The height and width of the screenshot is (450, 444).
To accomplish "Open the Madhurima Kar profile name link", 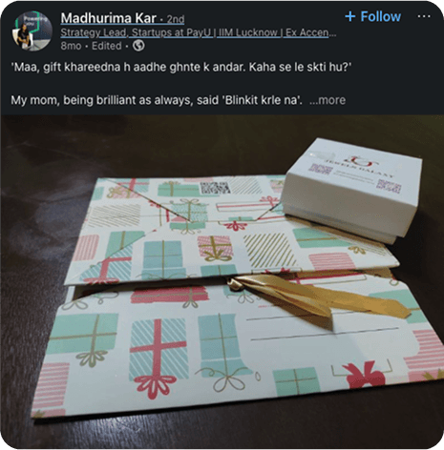I will 109,18.
